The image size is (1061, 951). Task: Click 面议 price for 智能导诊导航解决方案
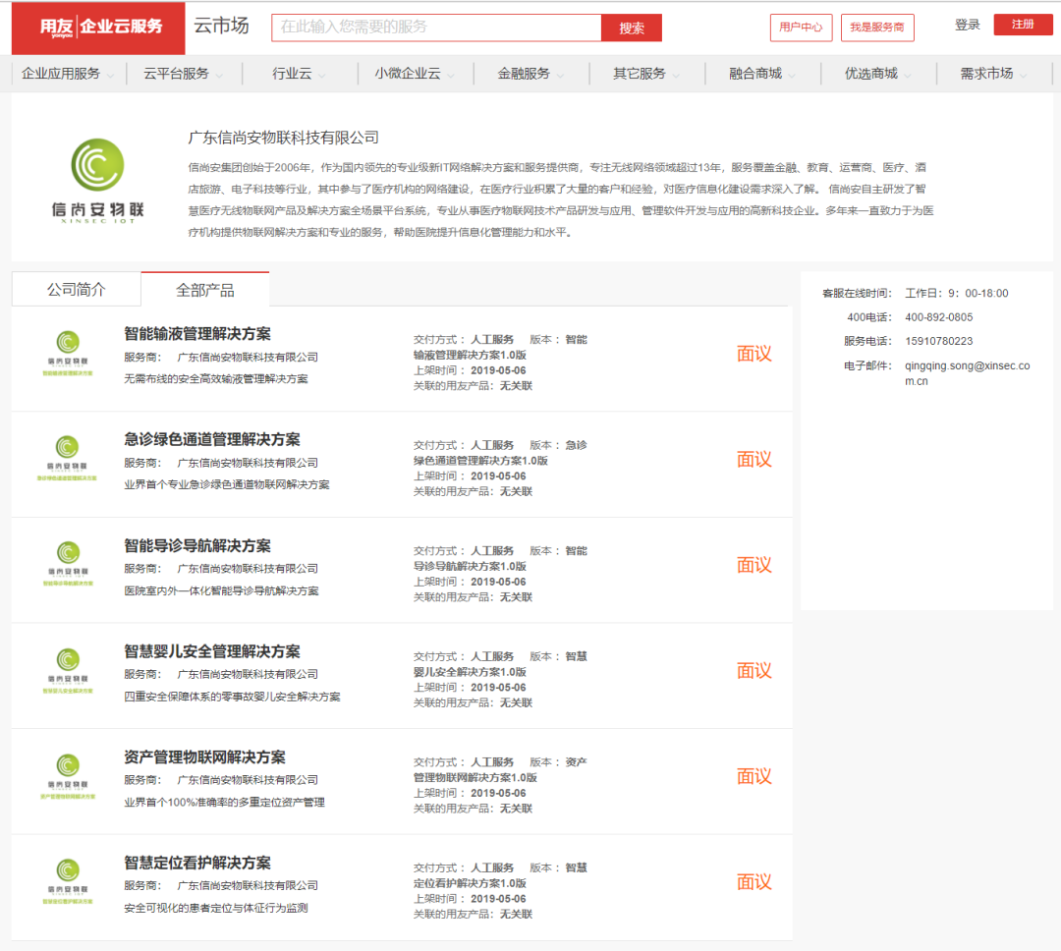(754, 565)
